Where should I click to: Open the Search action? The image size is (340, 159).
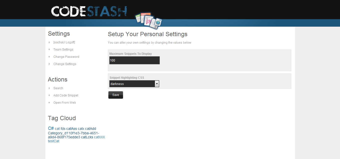click(x=58, y=88)
